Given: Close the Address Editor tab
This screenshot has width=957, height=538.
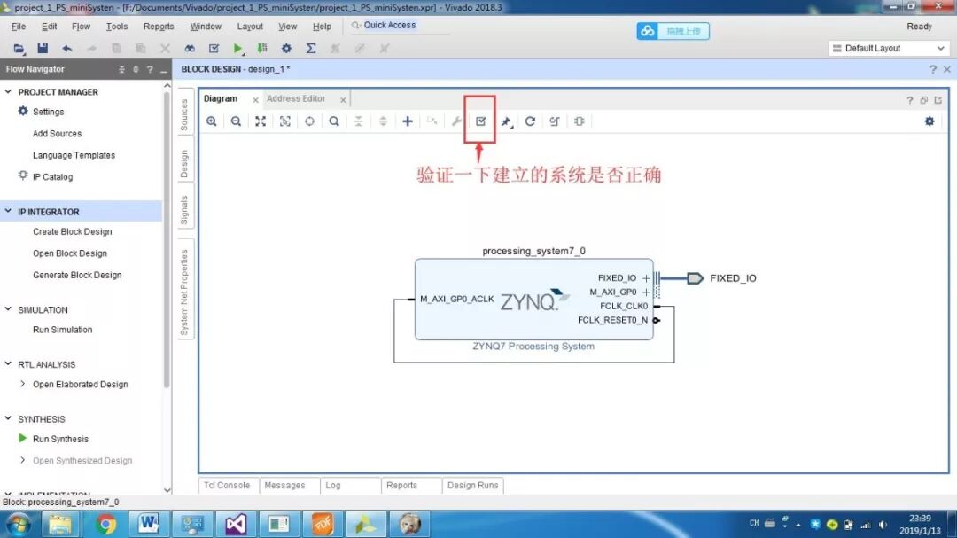Looking at the screenshot, I should tap(343, 99).
